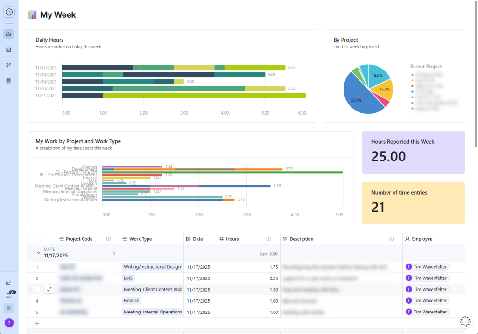
Task: Click Meeting: Internal Operations work type tag
Action: pos(153,312)
